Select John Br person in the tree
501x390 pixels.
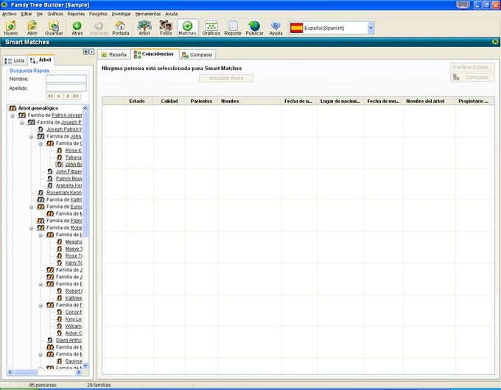pyautogui.click(x=74, y=164)
